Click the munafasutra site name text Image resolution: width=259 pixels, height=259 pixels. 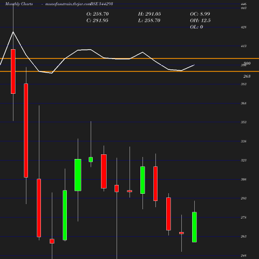68,4
